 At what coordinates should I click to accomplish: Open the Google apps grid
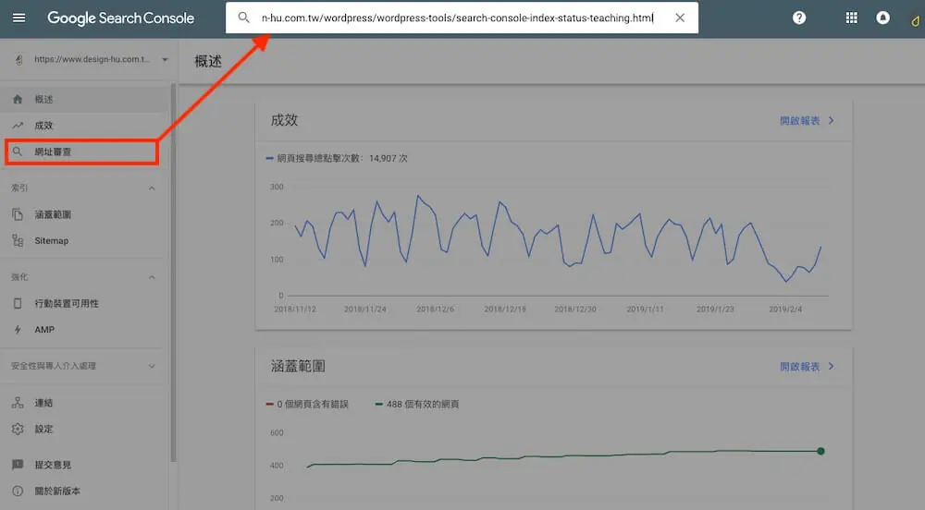[x=851, y=18]
